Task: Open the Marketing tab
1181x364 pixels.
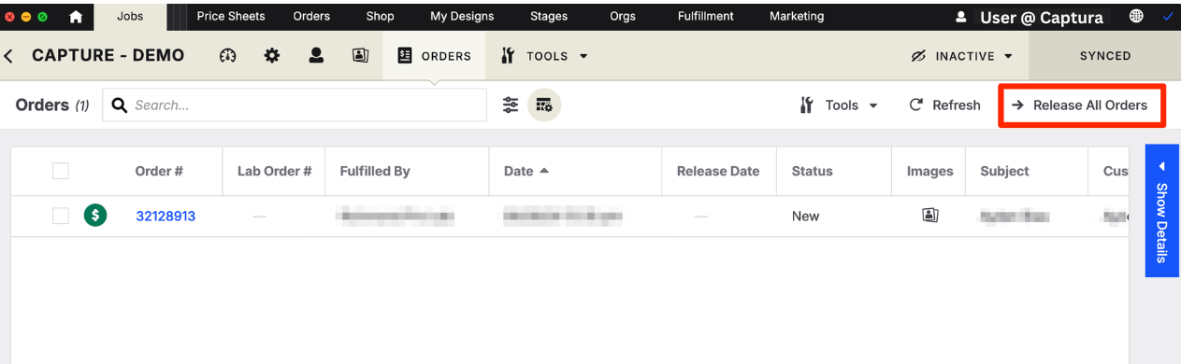Action: click(x=797, y=16)
